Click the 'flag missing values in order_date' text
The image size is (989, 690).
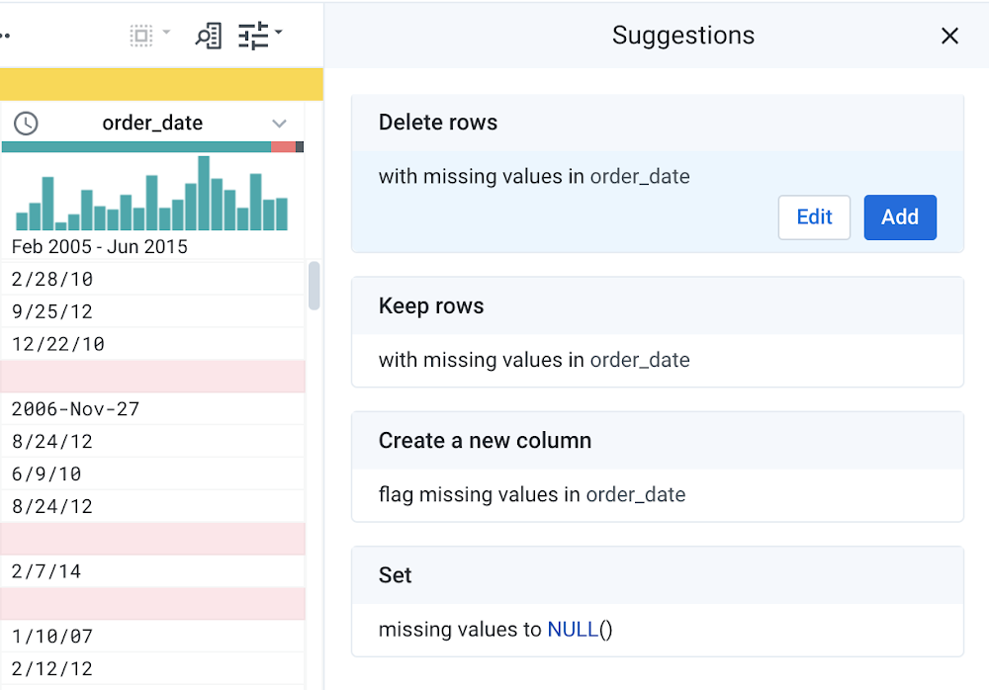pos(532,494)
